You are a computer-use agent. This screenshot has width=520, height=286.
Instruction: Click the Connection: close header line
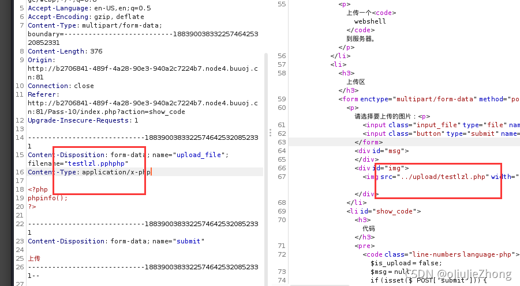click(61, 86)
